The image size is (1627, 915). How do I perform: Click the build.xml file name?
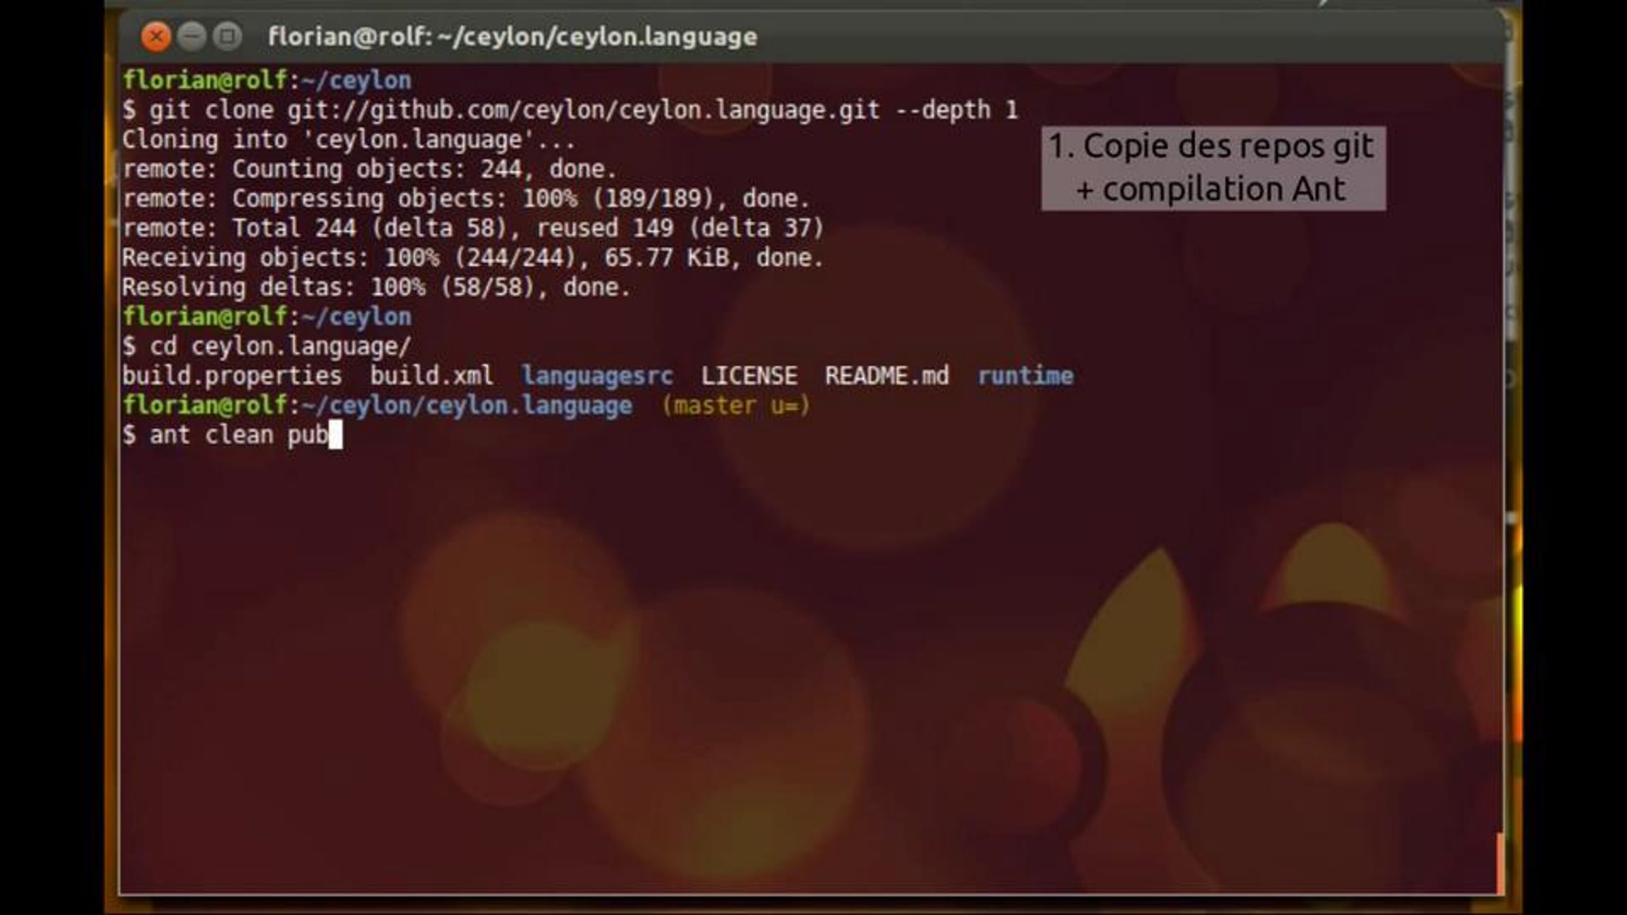[x=431, y=376]
